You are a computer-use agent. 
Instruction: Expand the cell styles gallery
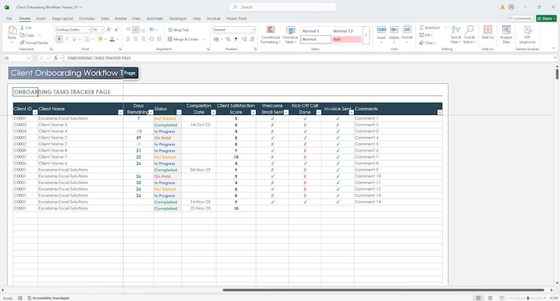click(x=366, y=35)
